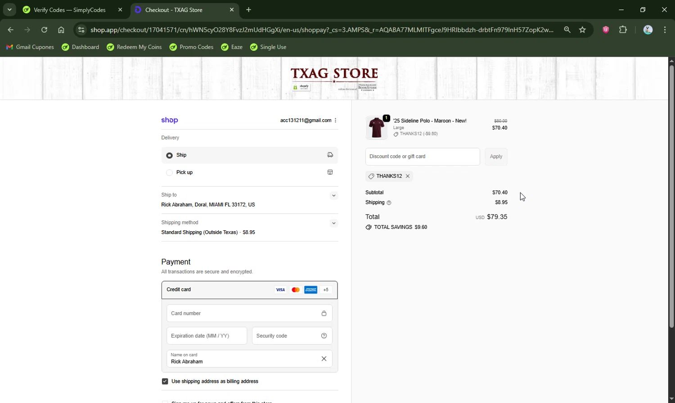
Task: Click the store pickup icon
Action: tap(330, 172)
